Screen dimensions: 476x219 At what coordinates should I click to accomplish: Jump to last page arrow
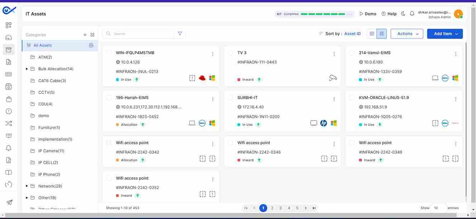tap(314, 208)
